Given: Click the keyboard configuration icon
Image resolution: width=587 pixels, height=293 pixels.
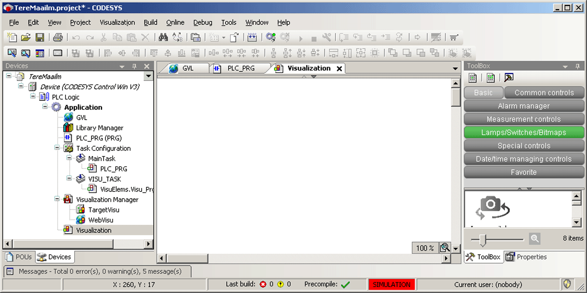Looking at the screenshot, I should 58,53.
